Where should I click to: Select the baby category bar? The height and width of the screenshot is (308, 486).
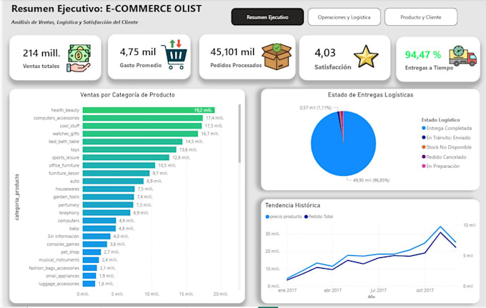[99, 229]
